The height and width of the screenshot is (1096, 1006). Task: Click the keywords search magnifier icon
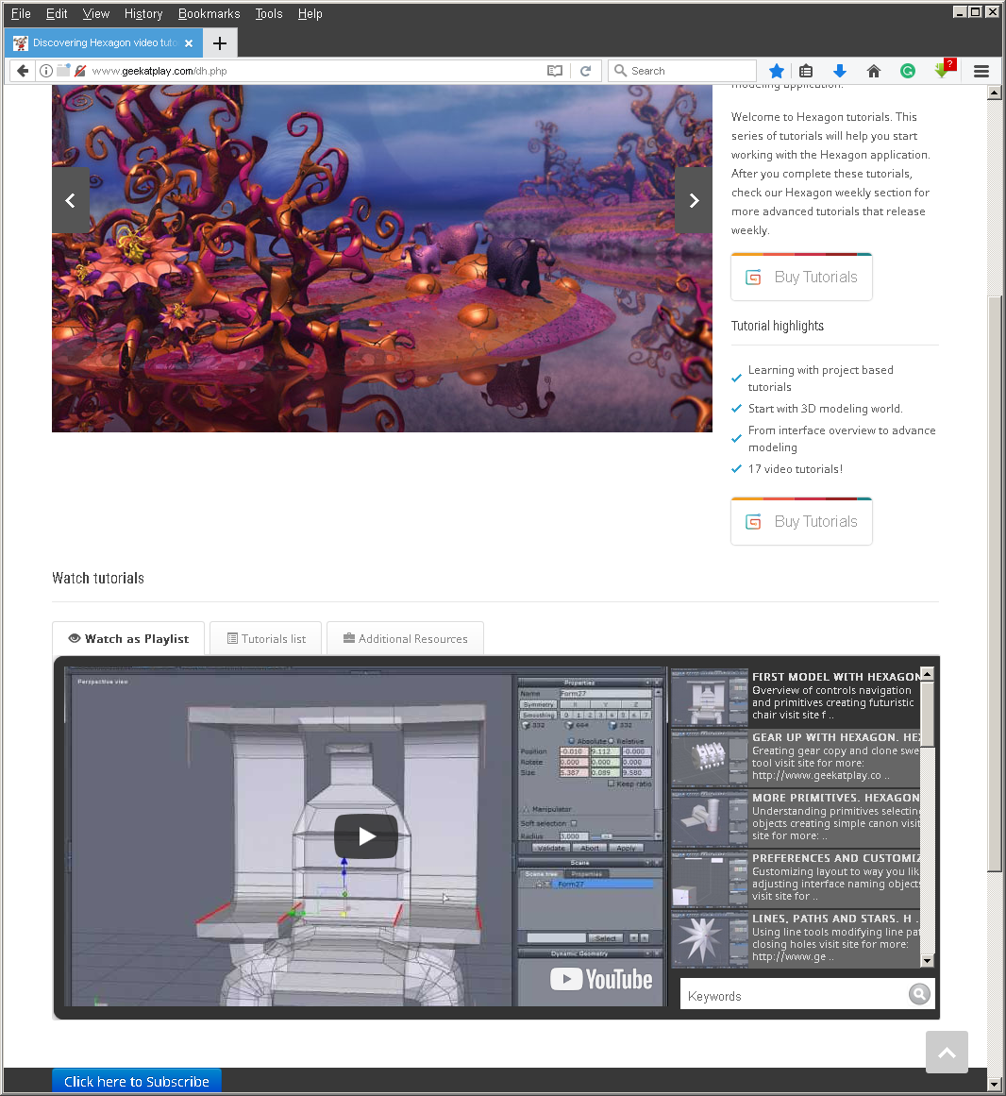tap(919, 994)
